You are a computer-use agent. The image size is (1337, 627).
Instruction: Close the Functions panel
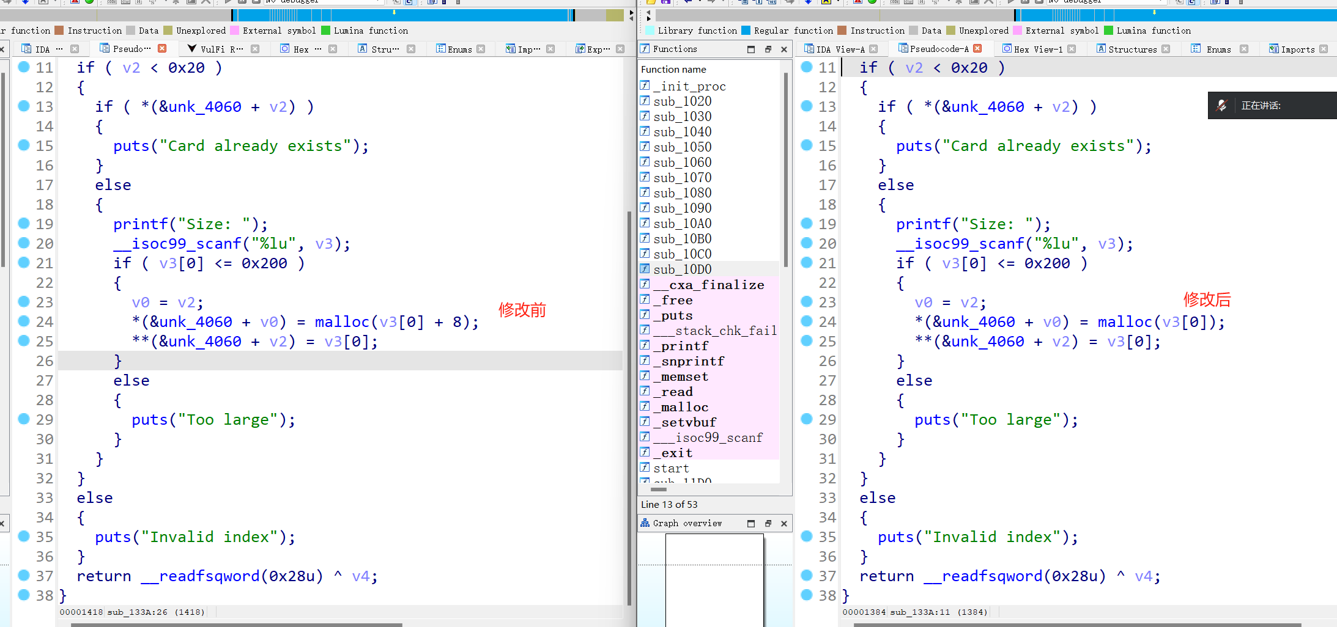tap(784, 49)
